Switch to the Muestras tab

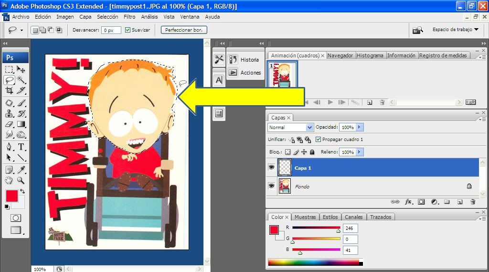click(x=305, y=217)
